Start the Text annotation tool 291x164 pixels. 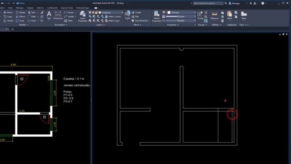(x=49, y=15)
